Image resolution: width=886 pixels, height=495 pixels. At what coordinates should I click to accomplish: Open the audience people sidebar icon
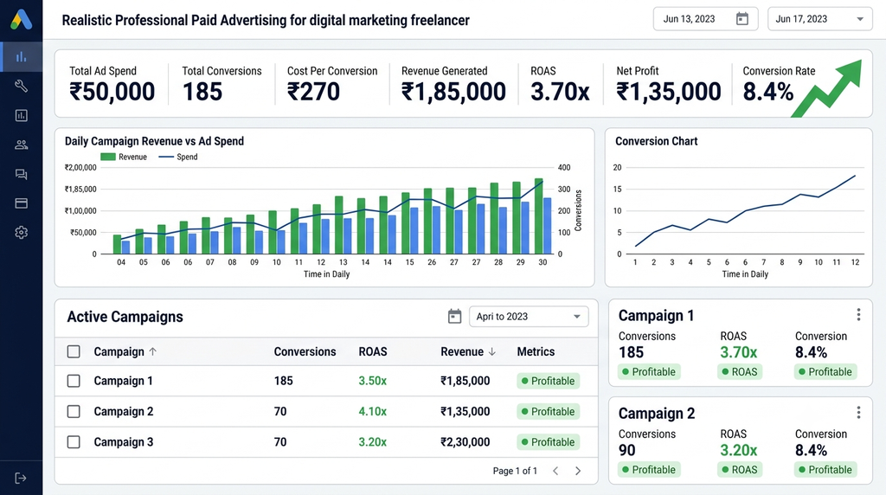coord(22,145)
